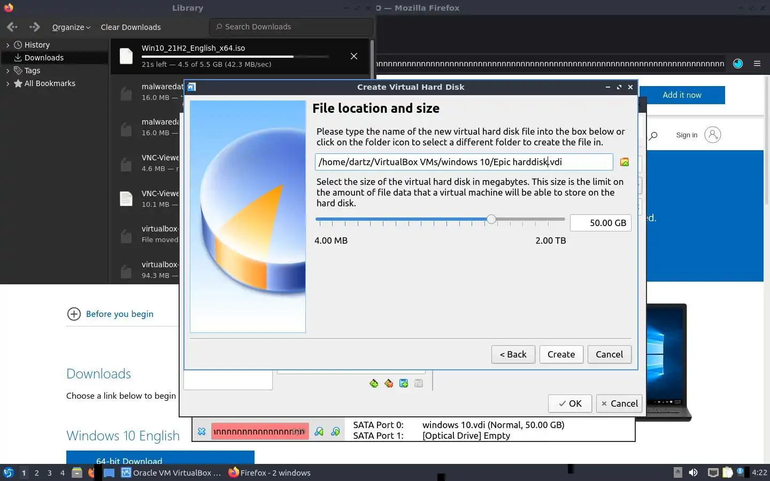Click the 64-bit Download button
This screenshot has height=481, width=770.
point(160,458)
